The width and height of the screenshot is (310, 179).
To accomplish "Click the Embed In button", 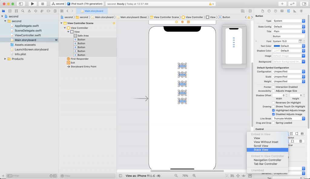I will [250, 176].
